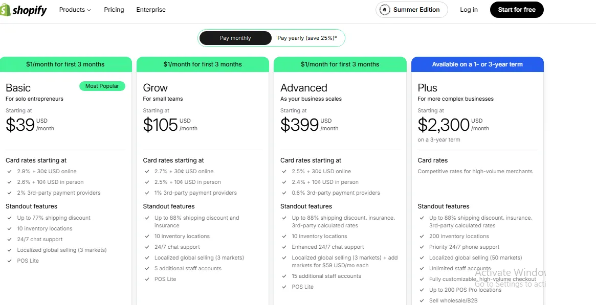
Task: Click the Plus plan heading
Action: click(x=427, y=88)
